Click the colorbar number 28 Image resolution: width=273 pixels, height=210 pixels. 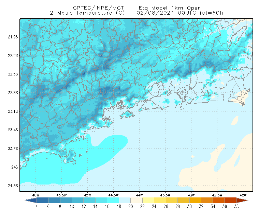pos(178,207)
